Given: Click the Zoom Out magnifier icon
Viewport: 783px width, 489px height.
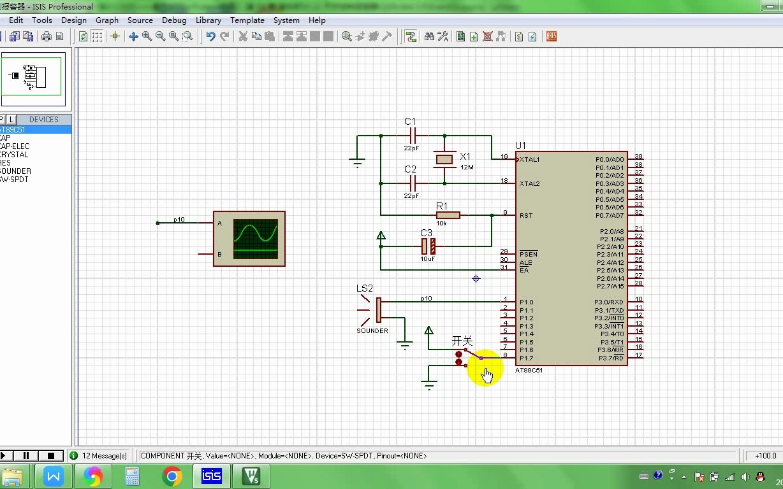Looking at the screenshot, I should coord(161,36).
